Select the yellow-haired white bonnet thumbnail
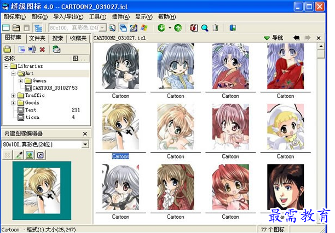This screenshot has width=335, height=233. point(285,127)
